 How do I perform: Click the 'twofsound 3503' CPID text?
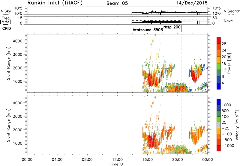(148, 30)
